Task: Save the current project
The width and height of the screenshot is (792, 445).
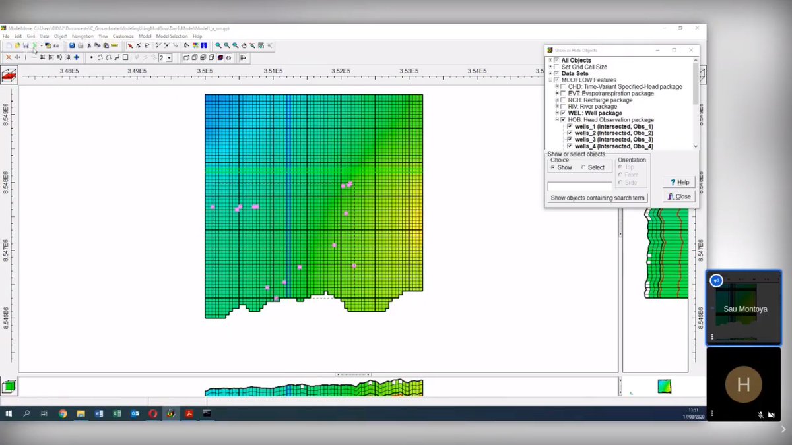Action: [x=25, y=45]
